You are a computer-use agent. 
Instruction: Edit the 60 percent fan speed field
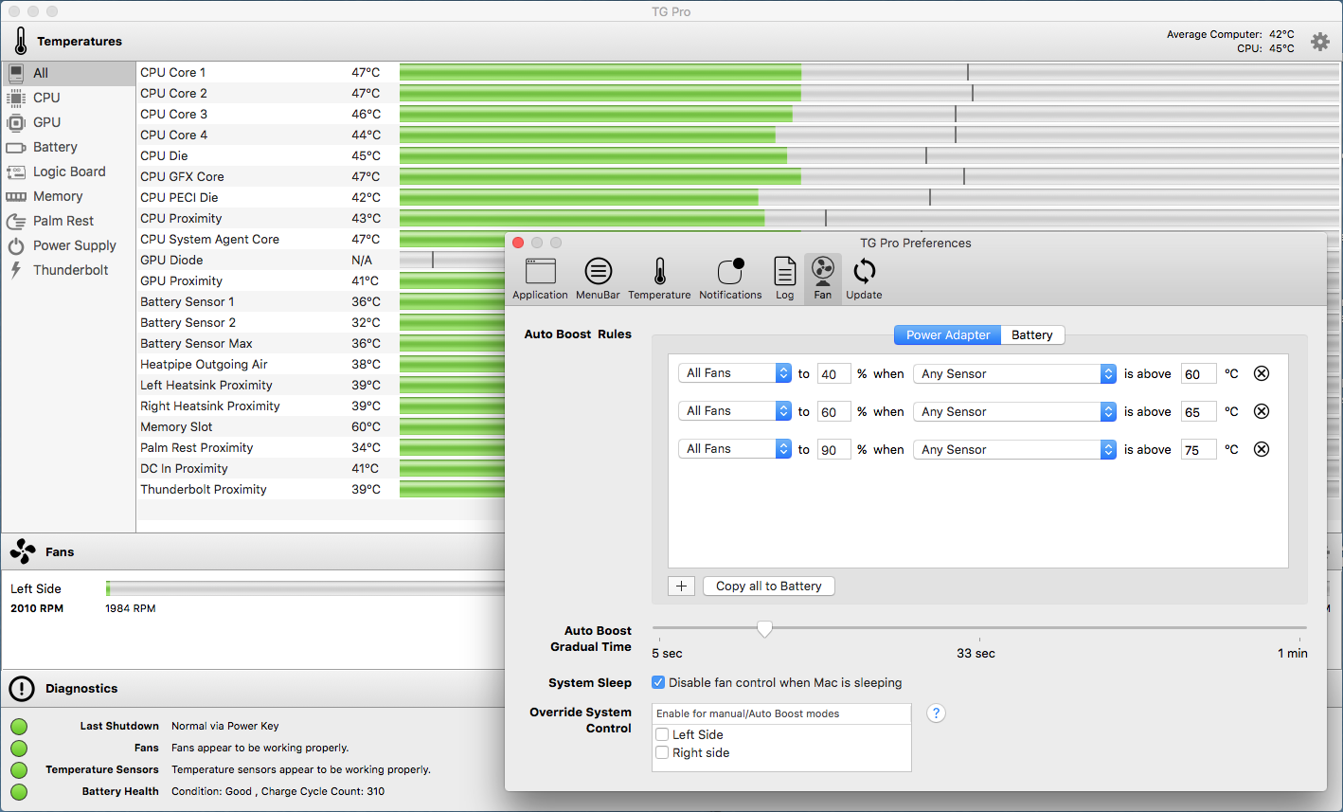click(x=833, y=411)
